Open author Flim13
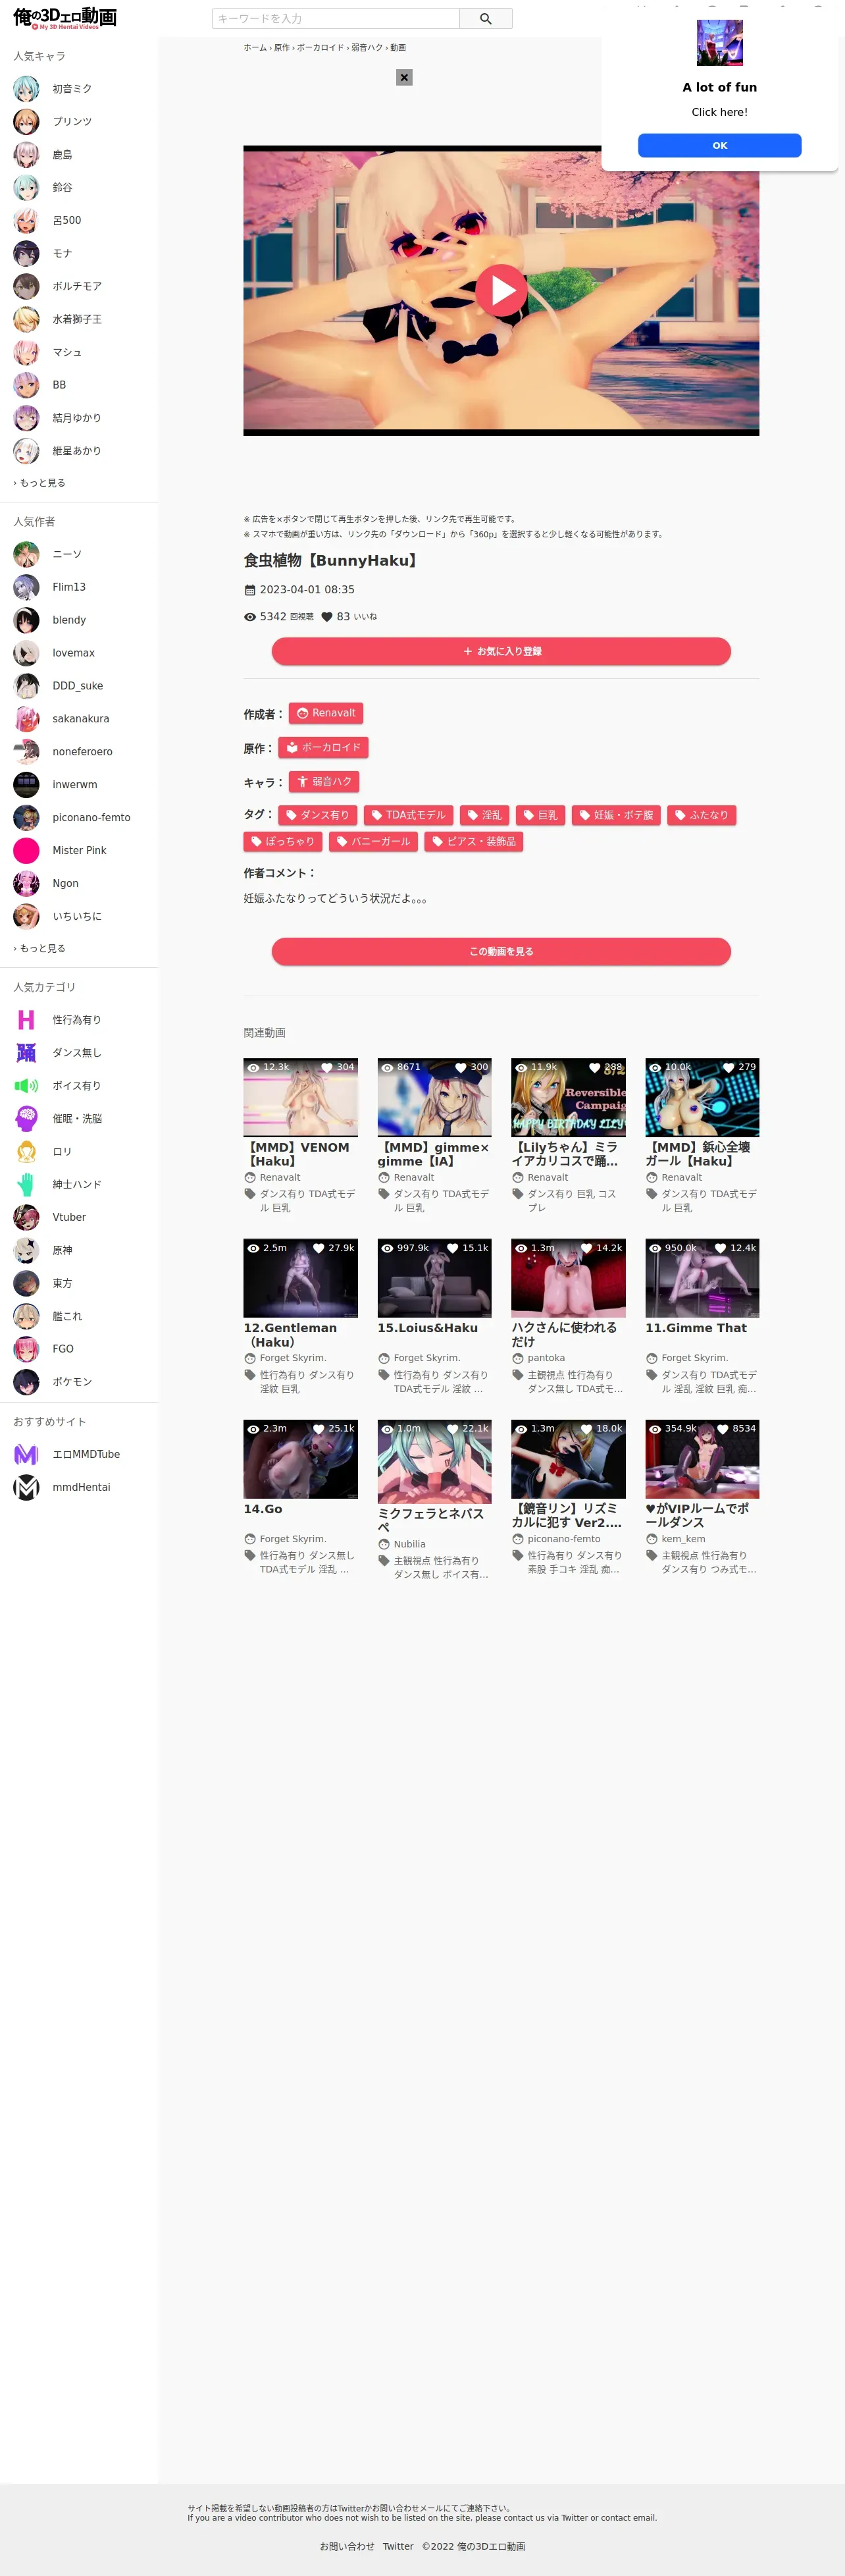 (x=69, y=587)
